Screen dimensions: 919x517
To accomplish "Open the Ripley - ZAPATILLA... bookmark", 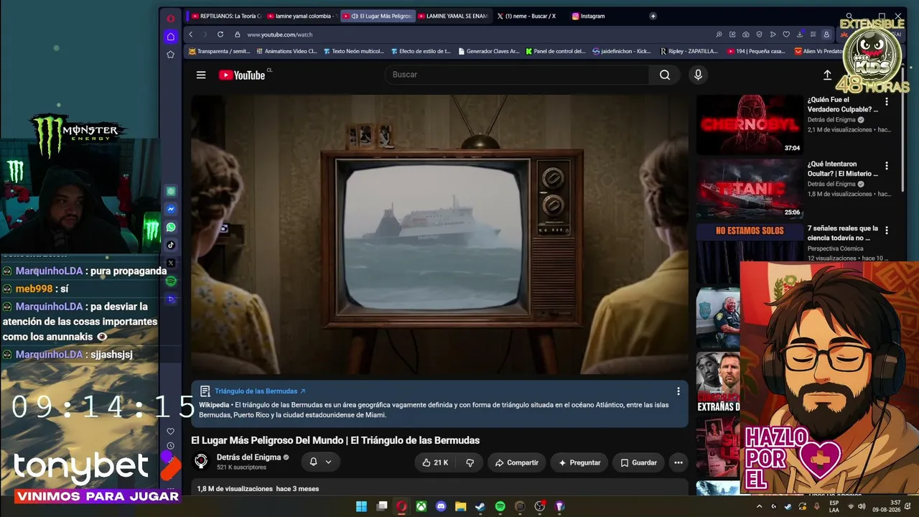I will (x=689, y=51).
